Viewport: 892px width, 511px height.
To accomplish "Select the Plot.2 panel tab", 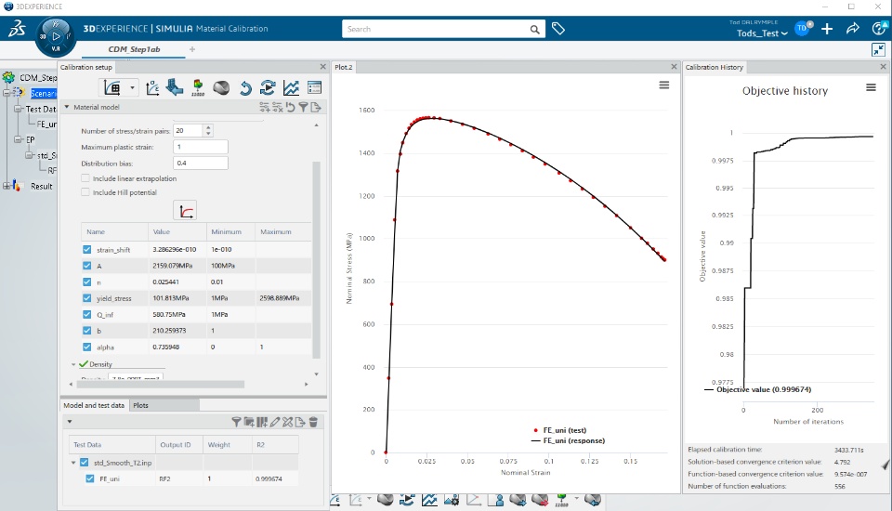I will [344, 67].
